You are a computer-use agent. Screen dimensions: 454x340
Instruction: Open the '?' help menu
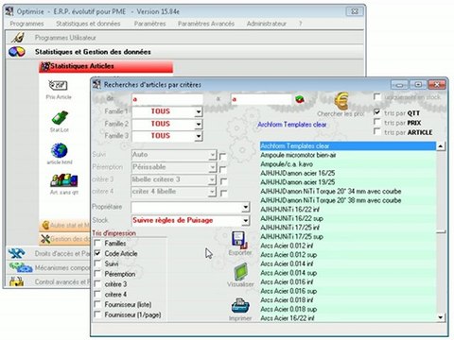point(301,24)
